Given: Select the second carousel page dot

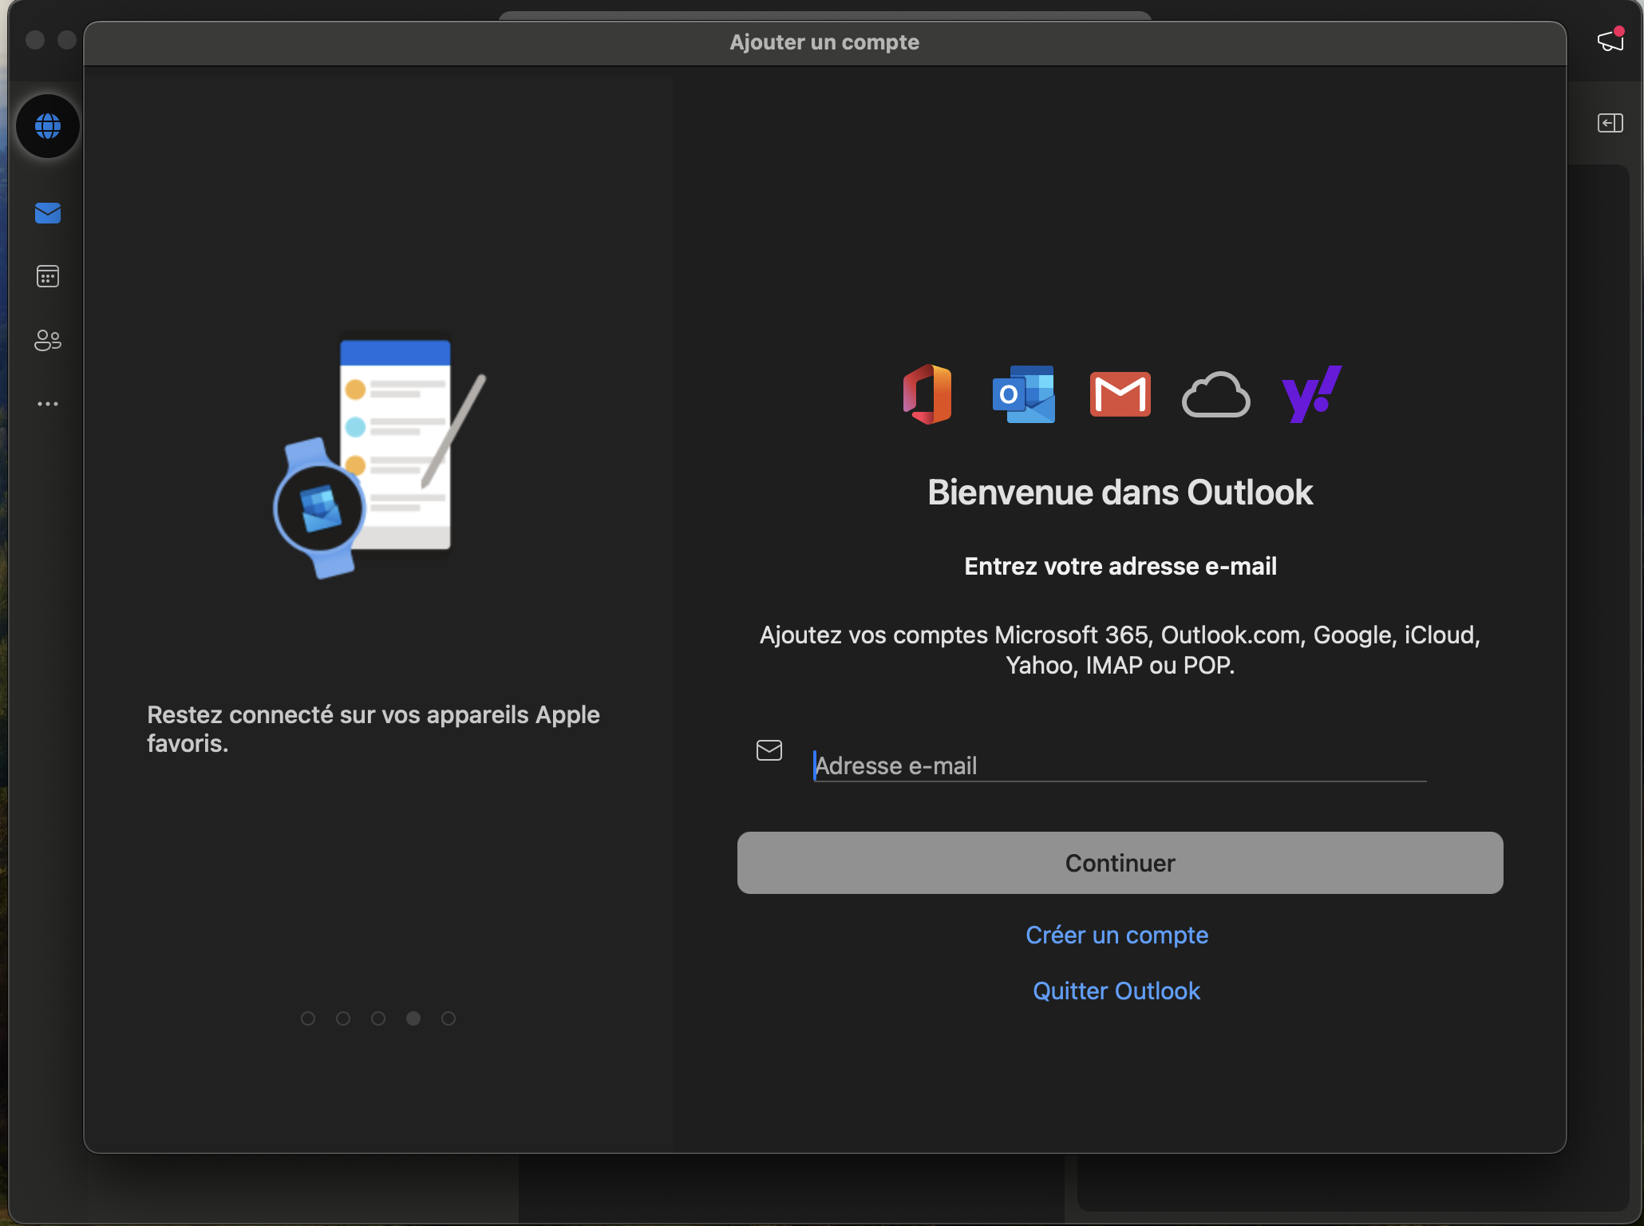Looking at the screenshot, I should coord(343,1018).
